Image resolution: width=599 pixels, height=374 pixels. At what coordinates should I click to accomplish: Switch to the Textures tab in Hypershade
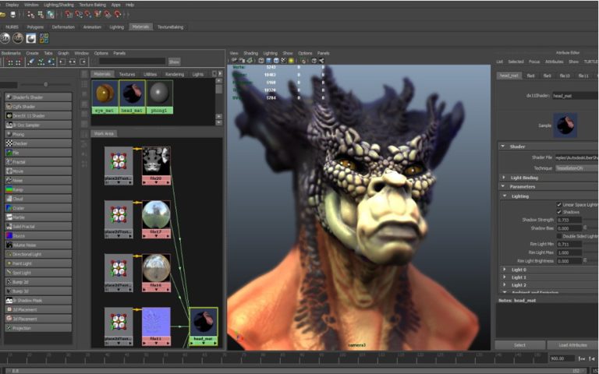127,74
